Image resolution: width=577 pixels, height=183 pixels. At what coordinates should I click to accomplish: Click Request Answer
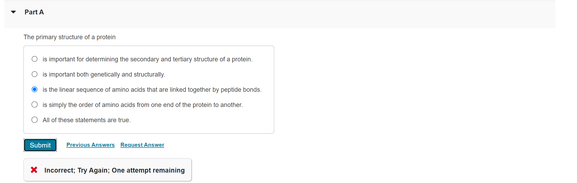[x=142, y=145]
